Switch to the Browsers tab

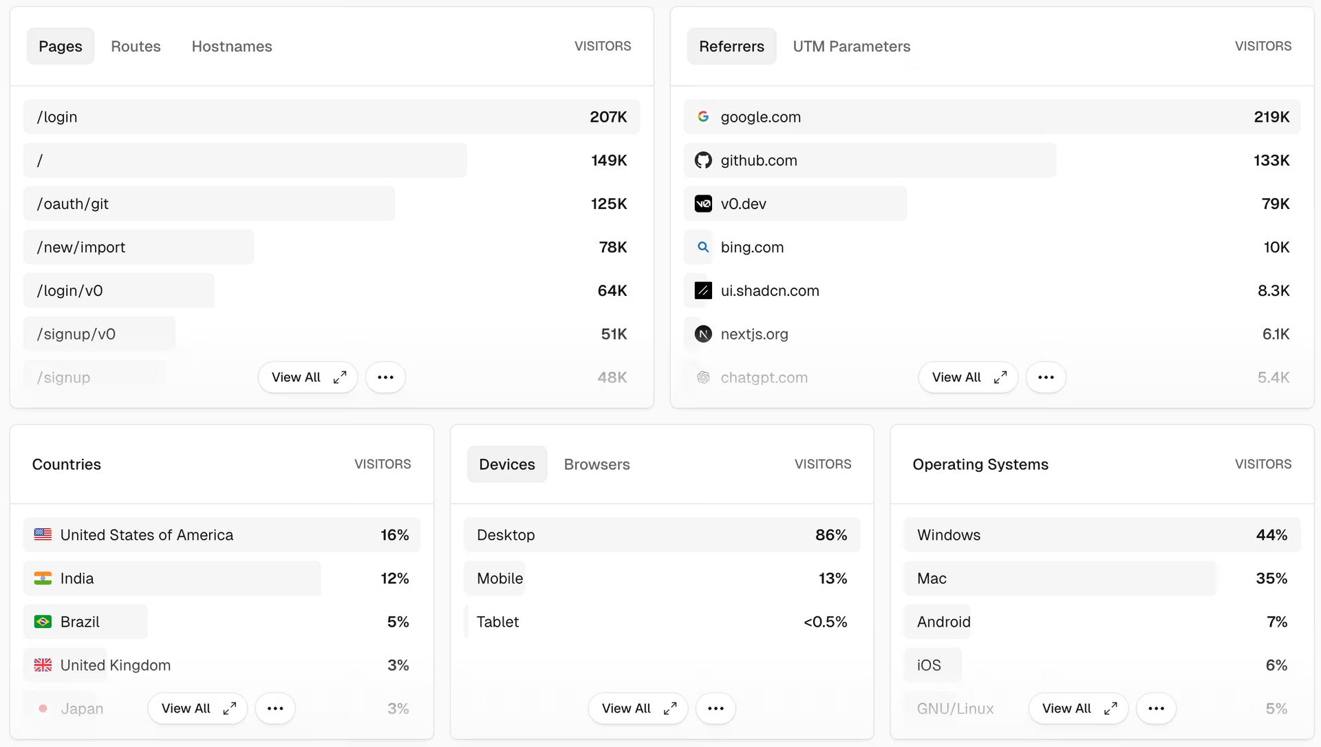[x=597, y=464]
